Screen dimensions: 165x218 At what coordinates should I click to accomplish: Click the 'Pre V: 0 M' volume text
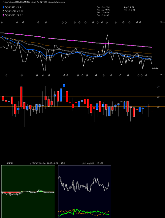click(x=129, y=10)
